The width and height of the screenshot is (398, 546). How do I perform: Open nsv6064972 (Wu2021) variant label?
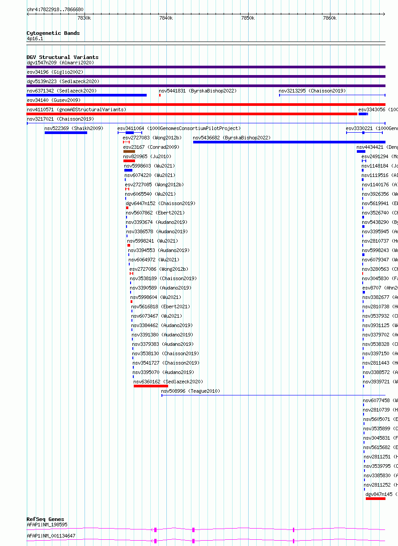click(x=154, y=260)
